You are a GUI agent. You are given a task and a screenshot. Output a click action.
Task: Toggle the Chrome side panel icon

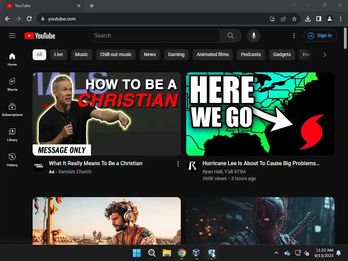pos(319,19)
